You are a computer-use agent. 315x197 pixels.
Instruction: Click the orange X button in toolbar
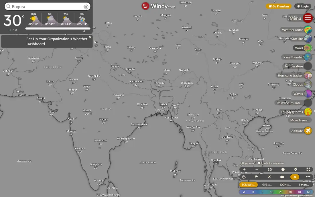click(295, 177)
